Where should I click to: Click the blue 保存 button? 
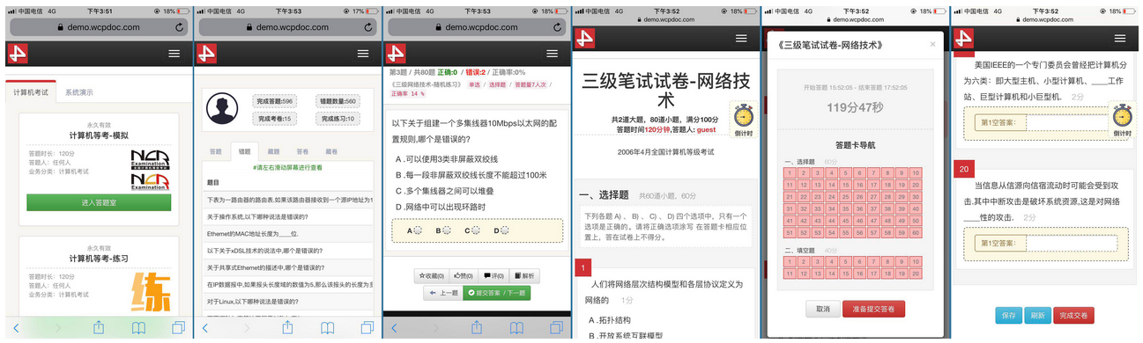(x=1009, y=316)
